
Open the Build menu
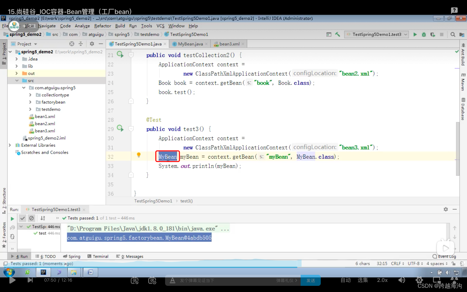click(x=120, y=26)
